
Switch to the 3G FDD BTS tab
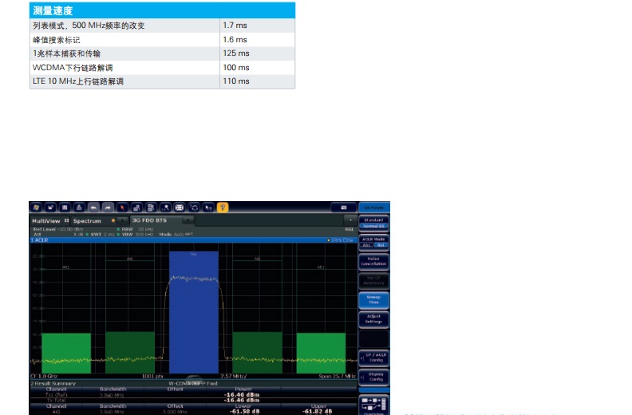click(150, 220)
